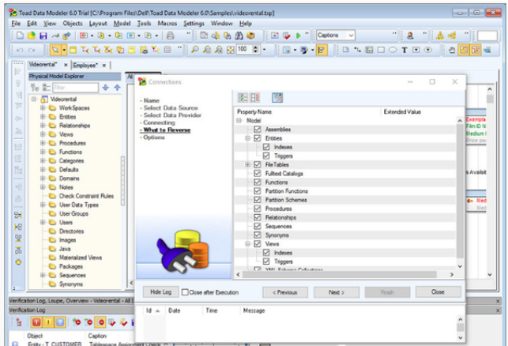508x346 pixels.
Task: Expand the Domains folder
Action: click(43, 179)
